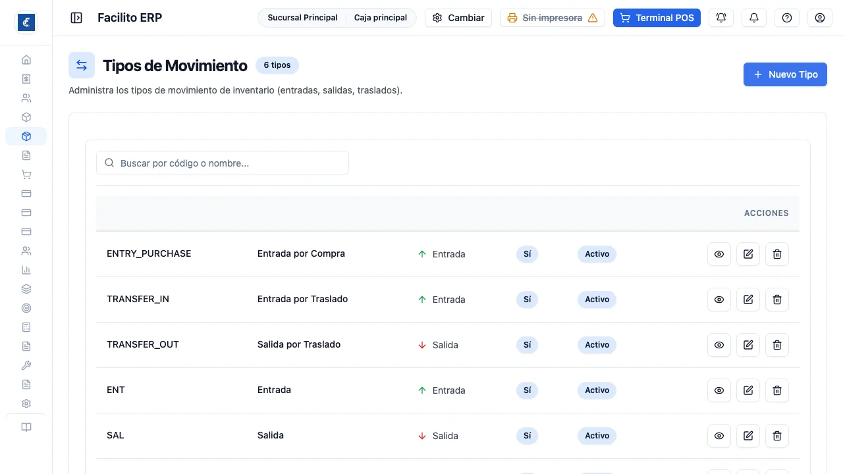View details of SAL row
The height and width of the screenshot is (474, 843).
719,436
